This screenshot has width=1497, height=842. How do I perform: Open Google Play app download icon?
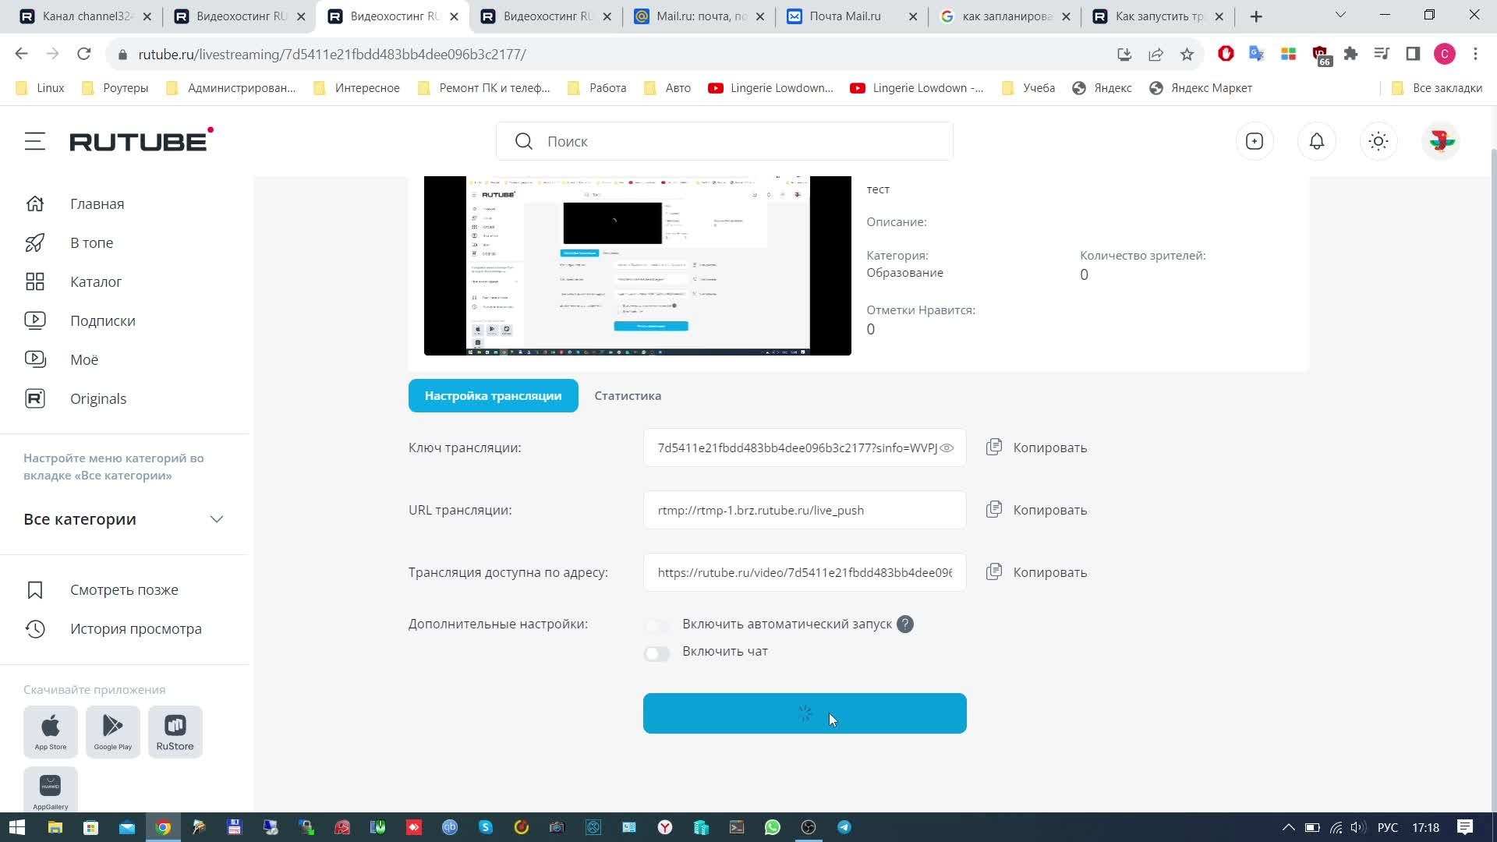click(x=112, y=732)
